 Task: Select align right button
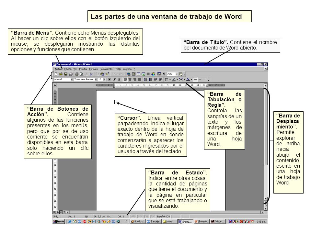click(135, 80)
